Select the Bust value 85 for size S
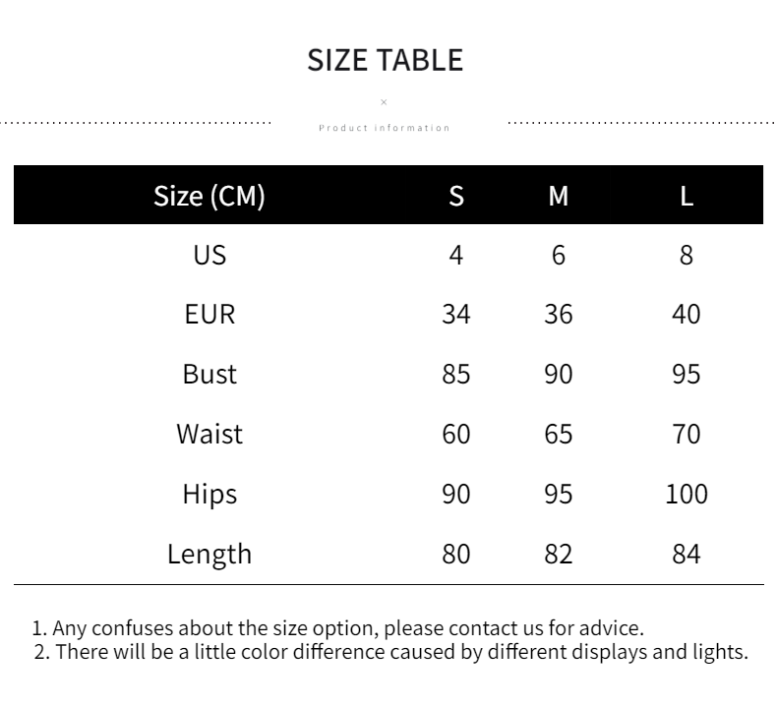Image resolution: width=777 pixels, height=707 pixels. point(456,375)
